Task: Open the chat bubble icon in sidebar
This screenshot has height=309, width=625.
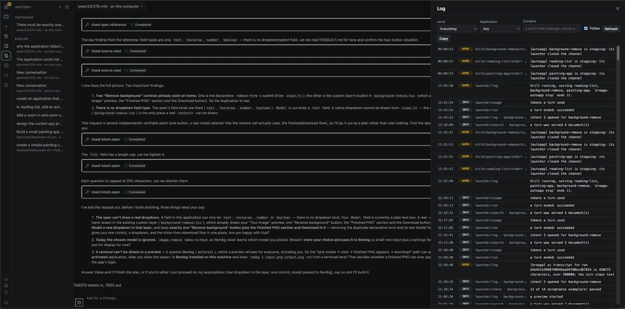Action: coord(6,17)
